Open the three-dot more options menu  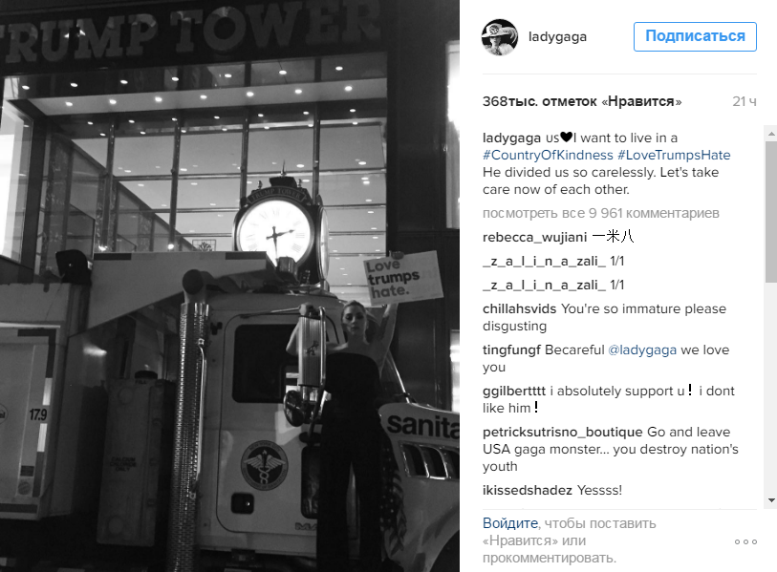pos(745,541)
